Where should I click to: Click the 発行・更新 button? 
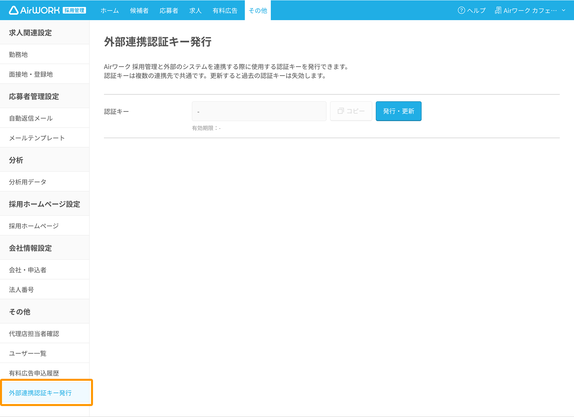click(x=399, y=111)
